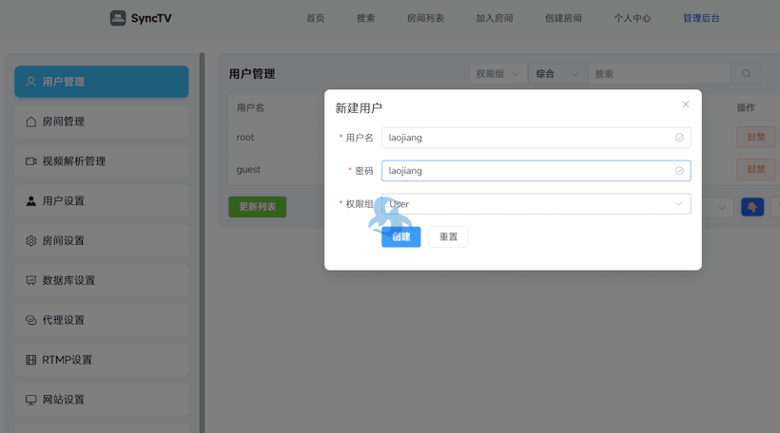The image size is (780, 433).
Task: Select RTMP设置 in the sidebar
Action: 102,360
